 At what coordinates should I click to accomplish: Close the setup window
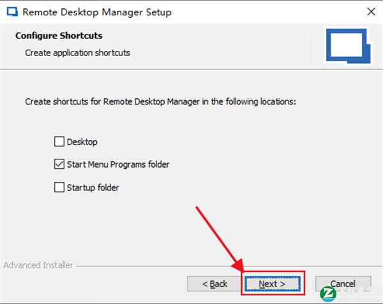371,11
